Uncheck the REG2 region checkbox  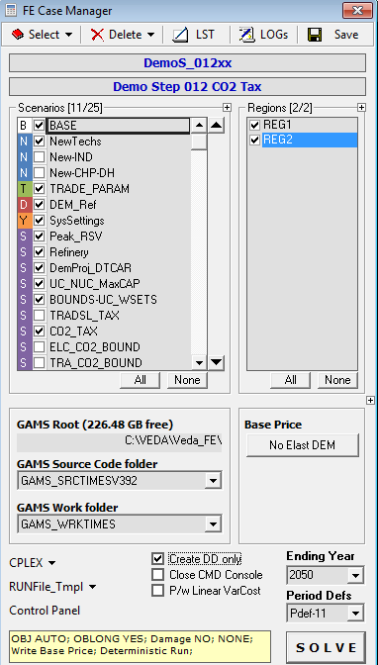point(254,140)
